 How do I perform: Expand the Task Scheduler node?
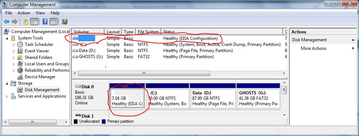[x=14, y=44]
